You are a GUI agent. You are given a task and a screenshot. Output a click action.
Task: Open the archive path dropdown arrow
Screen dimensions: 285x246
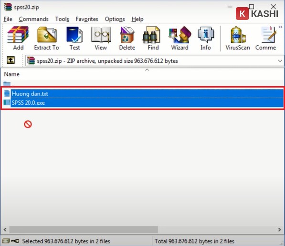coord(280,61)
